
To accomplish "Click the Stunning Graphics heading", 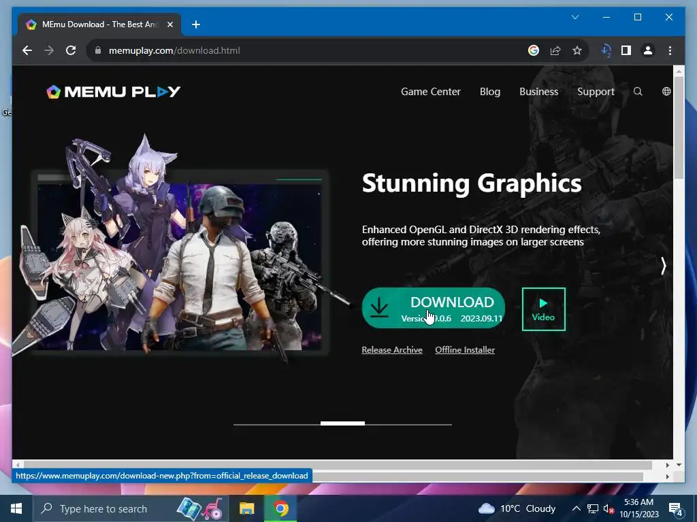I will tap(472, 184).
